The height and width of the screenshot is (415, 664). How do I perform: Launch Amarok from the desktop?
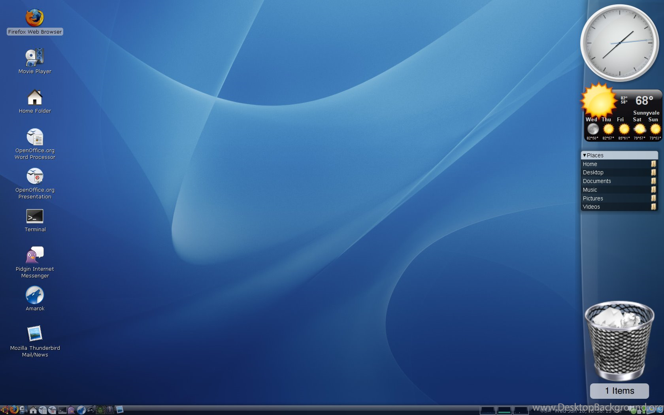[x=35, y=295]
